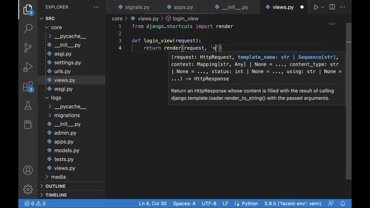Click the feedback icon in status bar
This screenshot has width=370, height=208.
pos(331,203)
